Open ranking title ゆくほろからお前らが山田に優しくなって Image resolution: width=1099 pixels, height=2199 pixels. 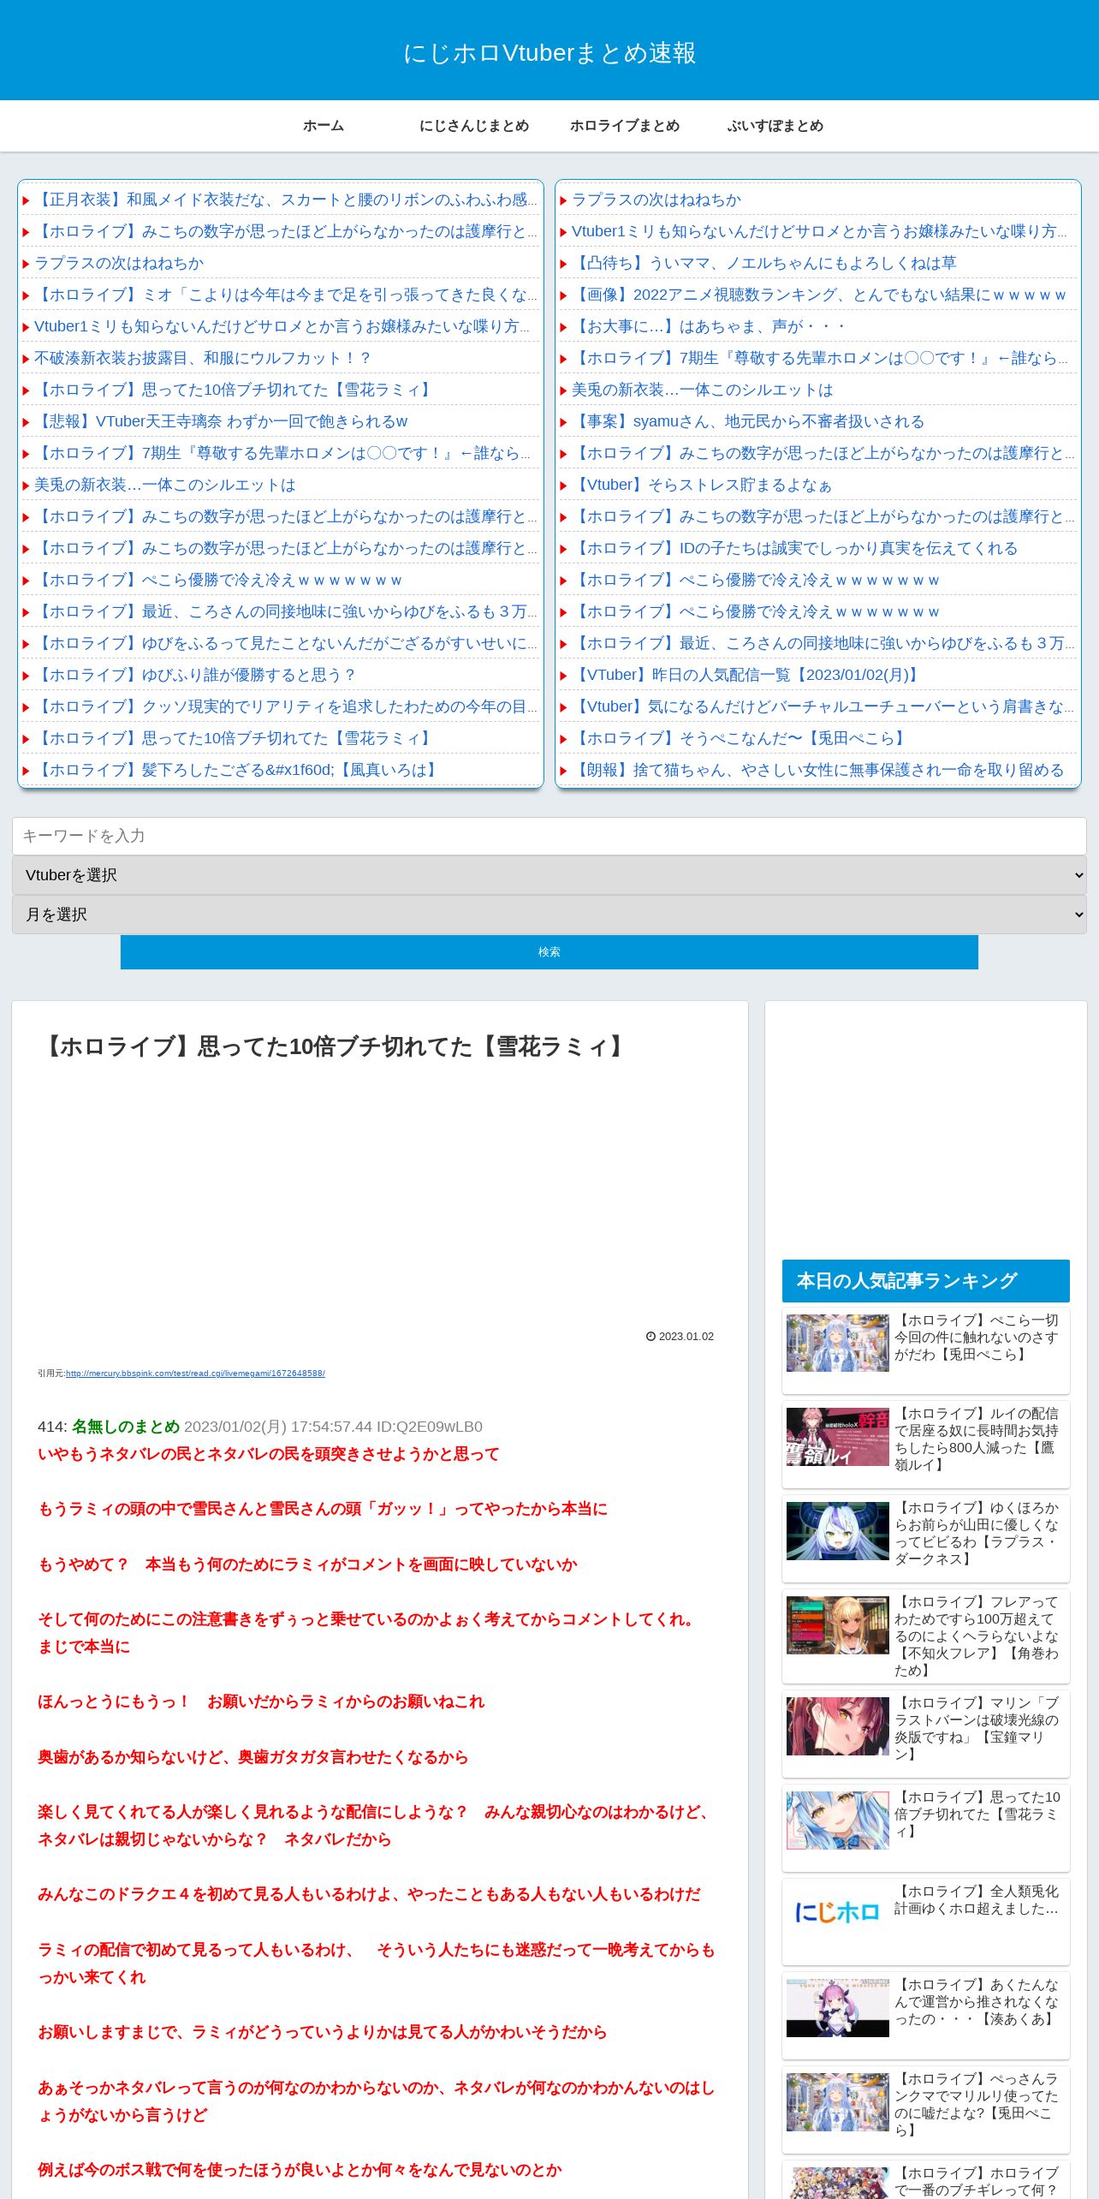977,1534
